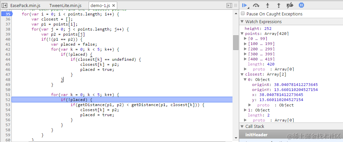Set breakpoint on line 38
Viewport: 343px width, 142px height.
pyautogui.click(x=7, y=29)
